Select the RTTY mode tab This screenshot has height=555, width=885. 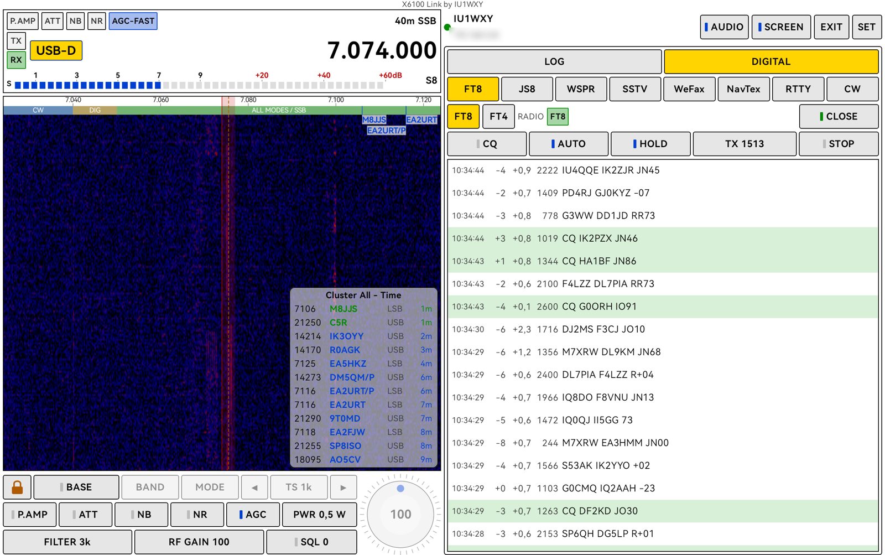pyautogui.click(x=798, y=89)
